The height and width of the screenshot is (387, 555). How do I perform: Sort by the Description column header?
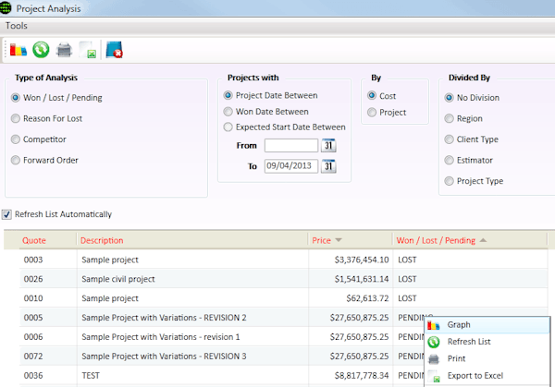(102, 240)
